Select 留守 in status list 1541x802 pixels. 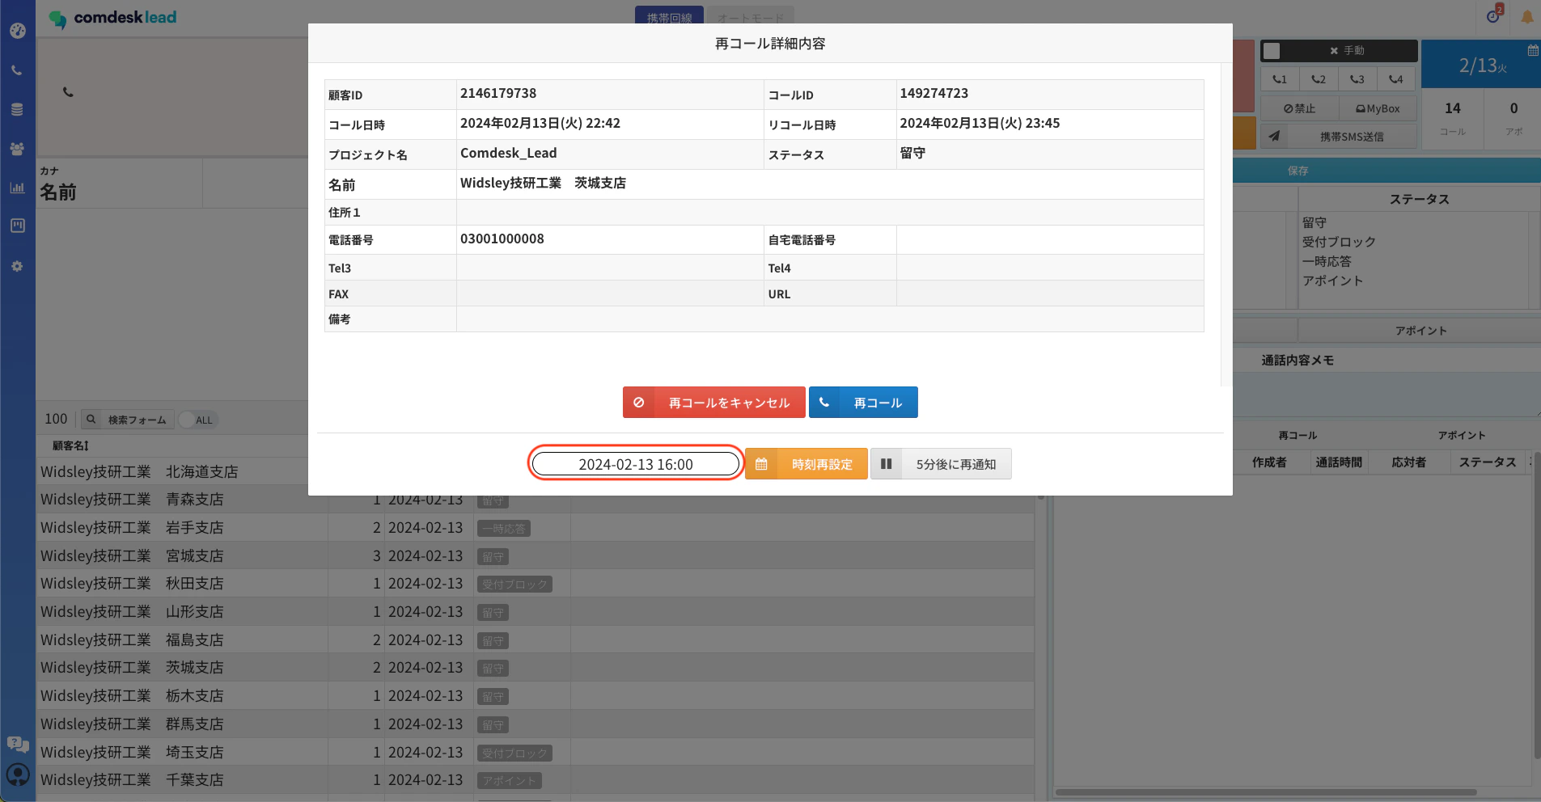pos(1315,222)
